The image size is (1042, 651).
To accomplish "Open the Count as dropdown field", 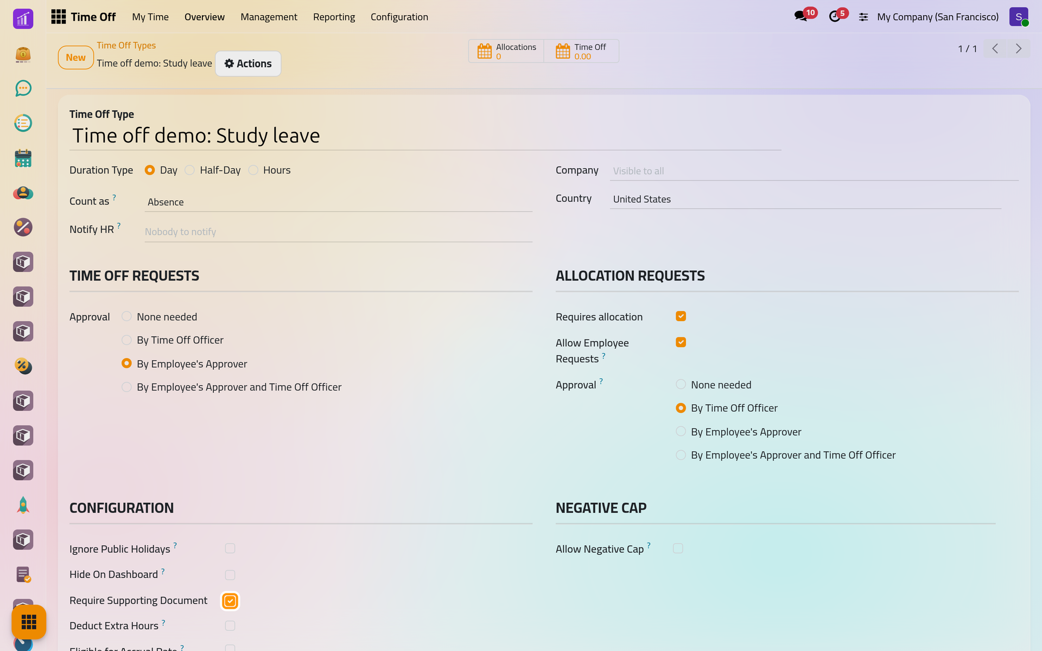I will (339, 202).
